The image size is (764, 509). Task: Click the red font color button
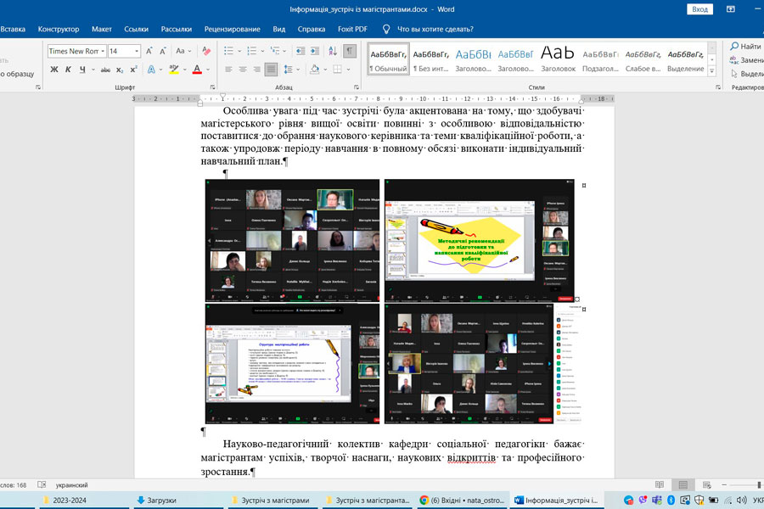196,70
